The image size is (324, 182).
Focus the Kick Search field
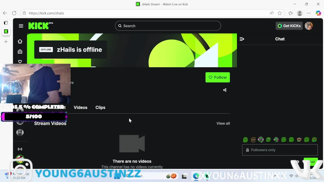(168, 26)
